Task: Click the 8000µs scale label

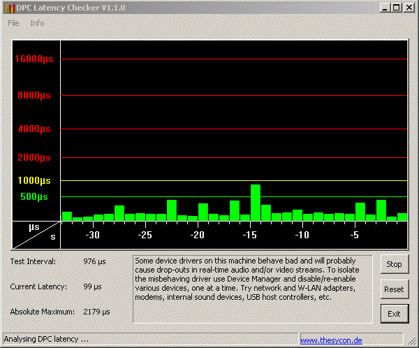Action: coord(34,95)
